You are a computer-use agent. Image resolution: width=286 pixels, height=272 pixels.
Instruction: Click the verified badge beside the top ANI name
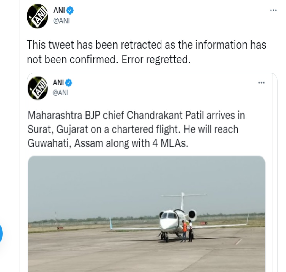[70, 11]
